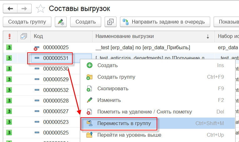
Task: Add page to favorites with star icon
Action: (x=40, y=9)
